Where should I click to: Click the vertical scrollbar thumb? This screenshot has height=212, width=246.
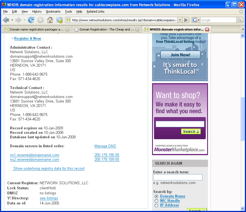point(242,119)
